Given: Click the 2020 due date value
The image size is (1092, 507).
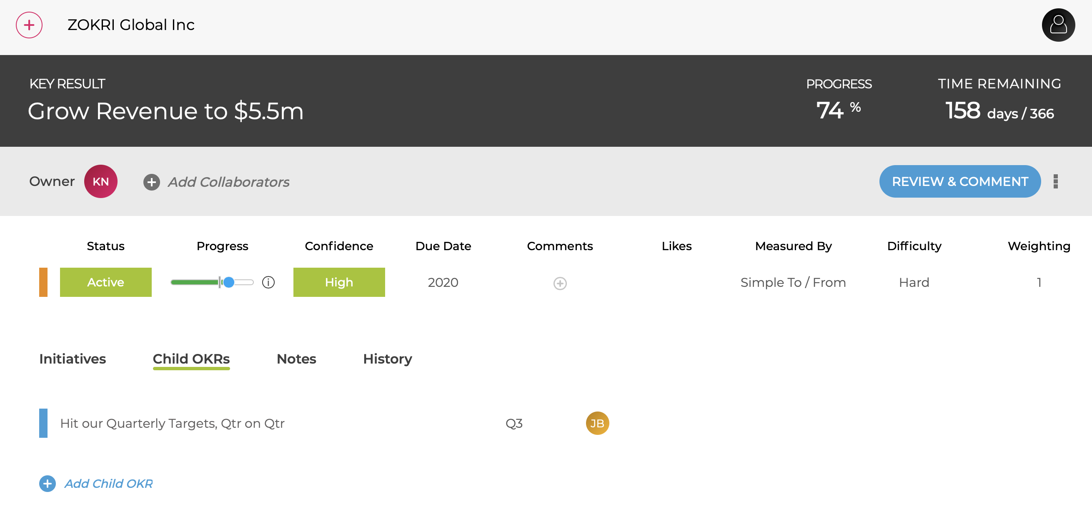Looking at the screenshot, I should (443, 282).
